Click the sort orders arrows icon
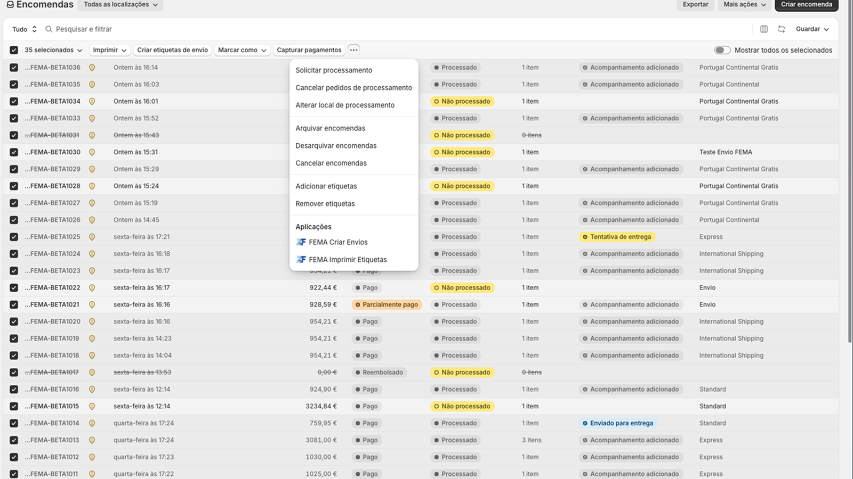This screenshot has width=853, height=479. tap(782, 29)
